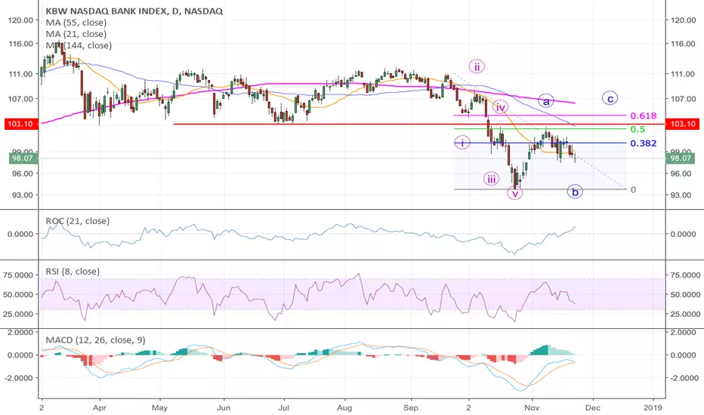The image size is (704, 415).
Task: Click the MACD (12, 26, close, 9) label
Action: click(95, 340)
